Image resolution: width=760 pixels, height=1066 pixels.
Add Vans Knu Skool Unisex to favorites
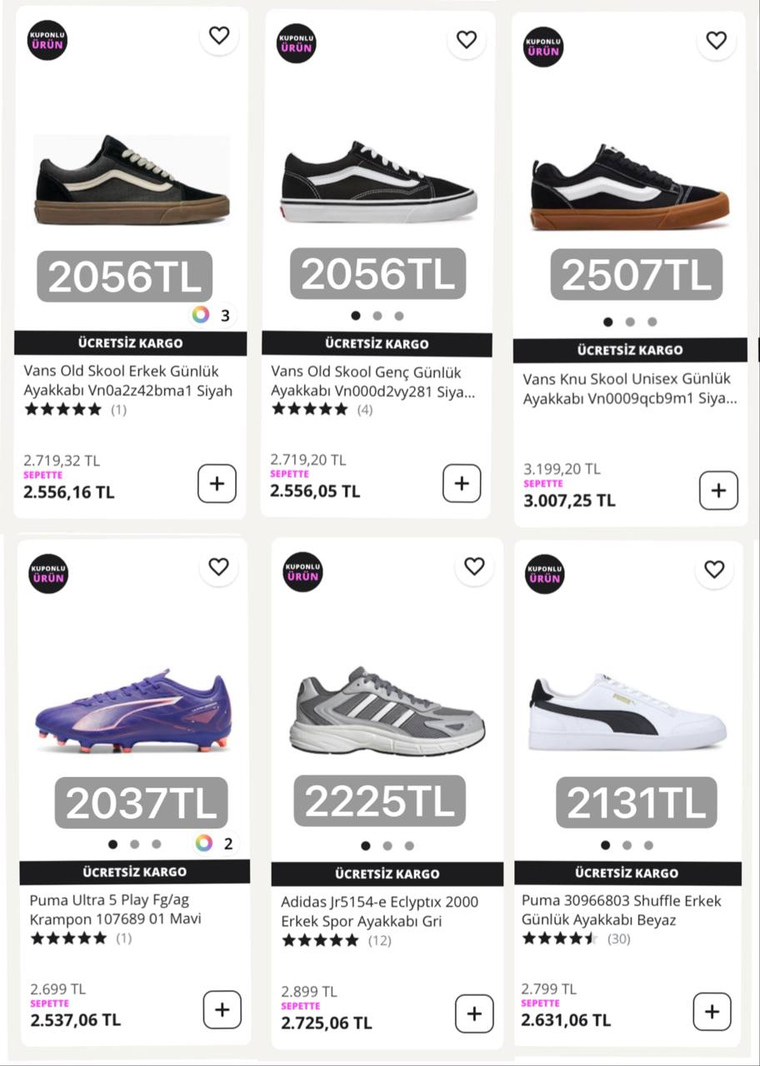[x=717, y=40]
